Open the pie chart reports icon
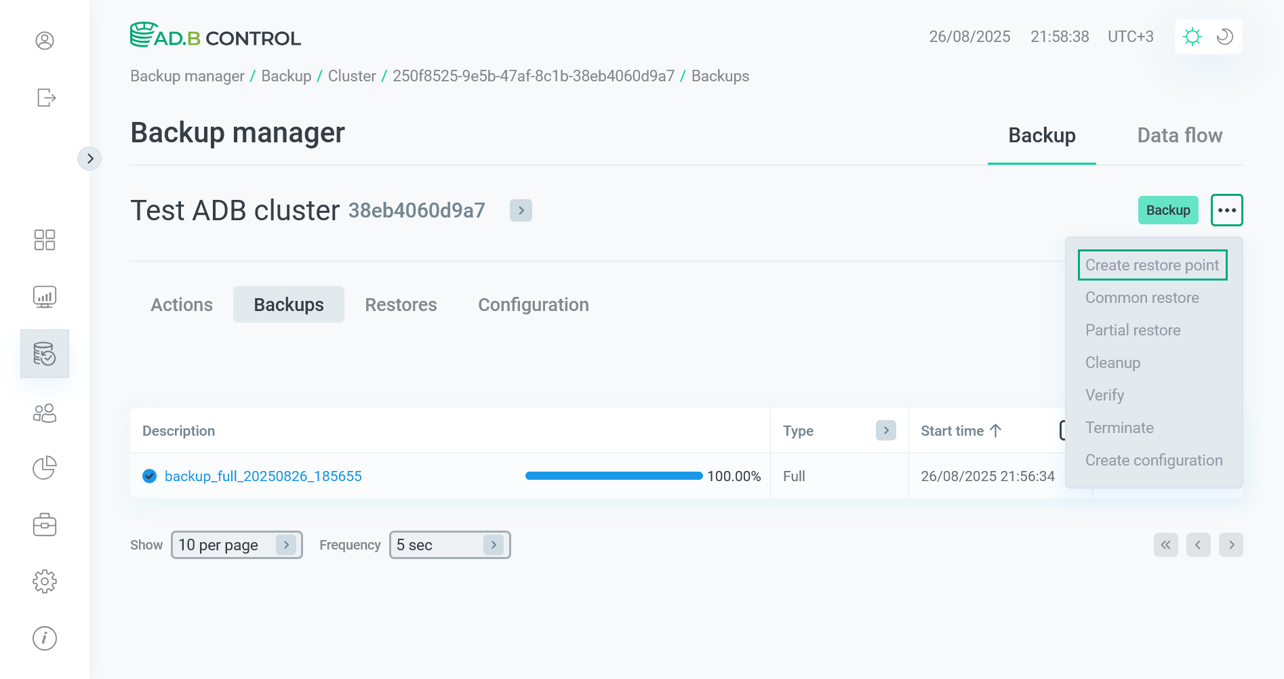 [45, 468]
